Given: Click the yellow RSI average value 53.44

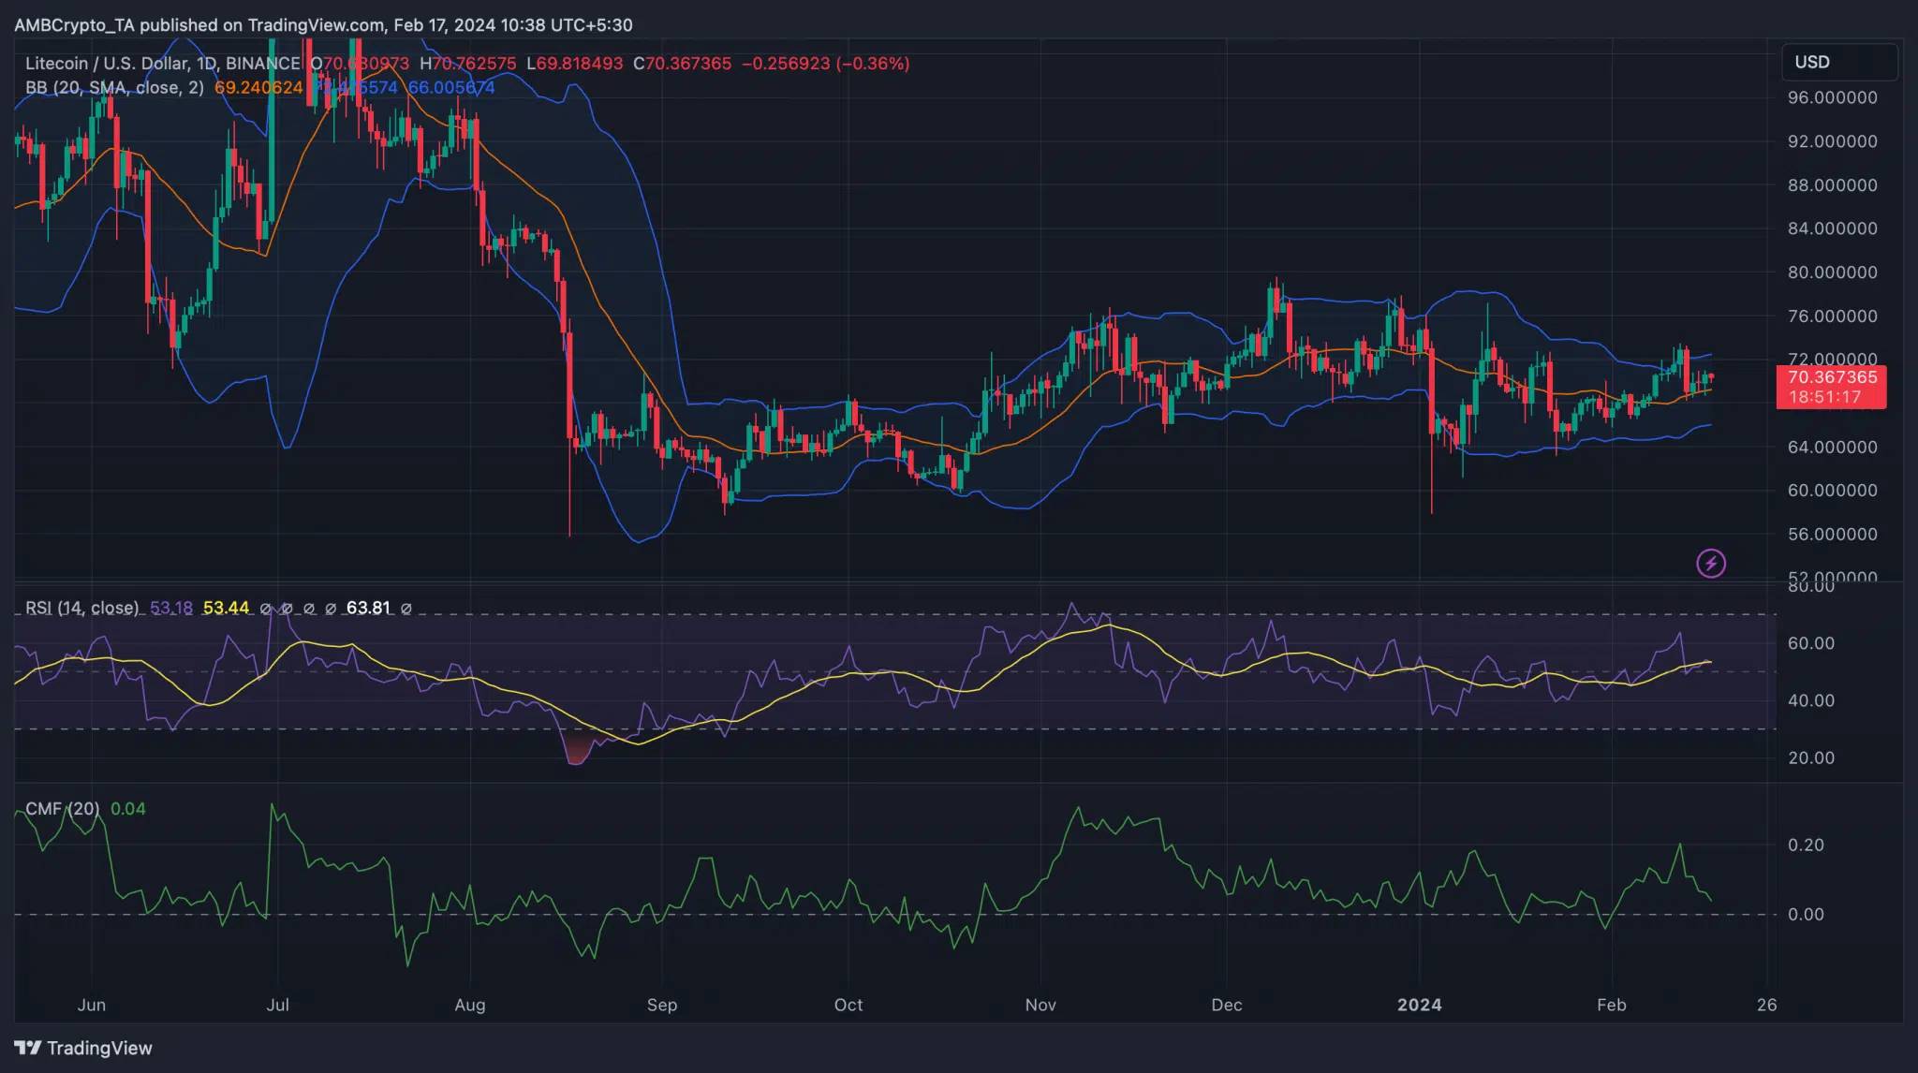Looking at the screenshot, I should (x=227, y=608).
